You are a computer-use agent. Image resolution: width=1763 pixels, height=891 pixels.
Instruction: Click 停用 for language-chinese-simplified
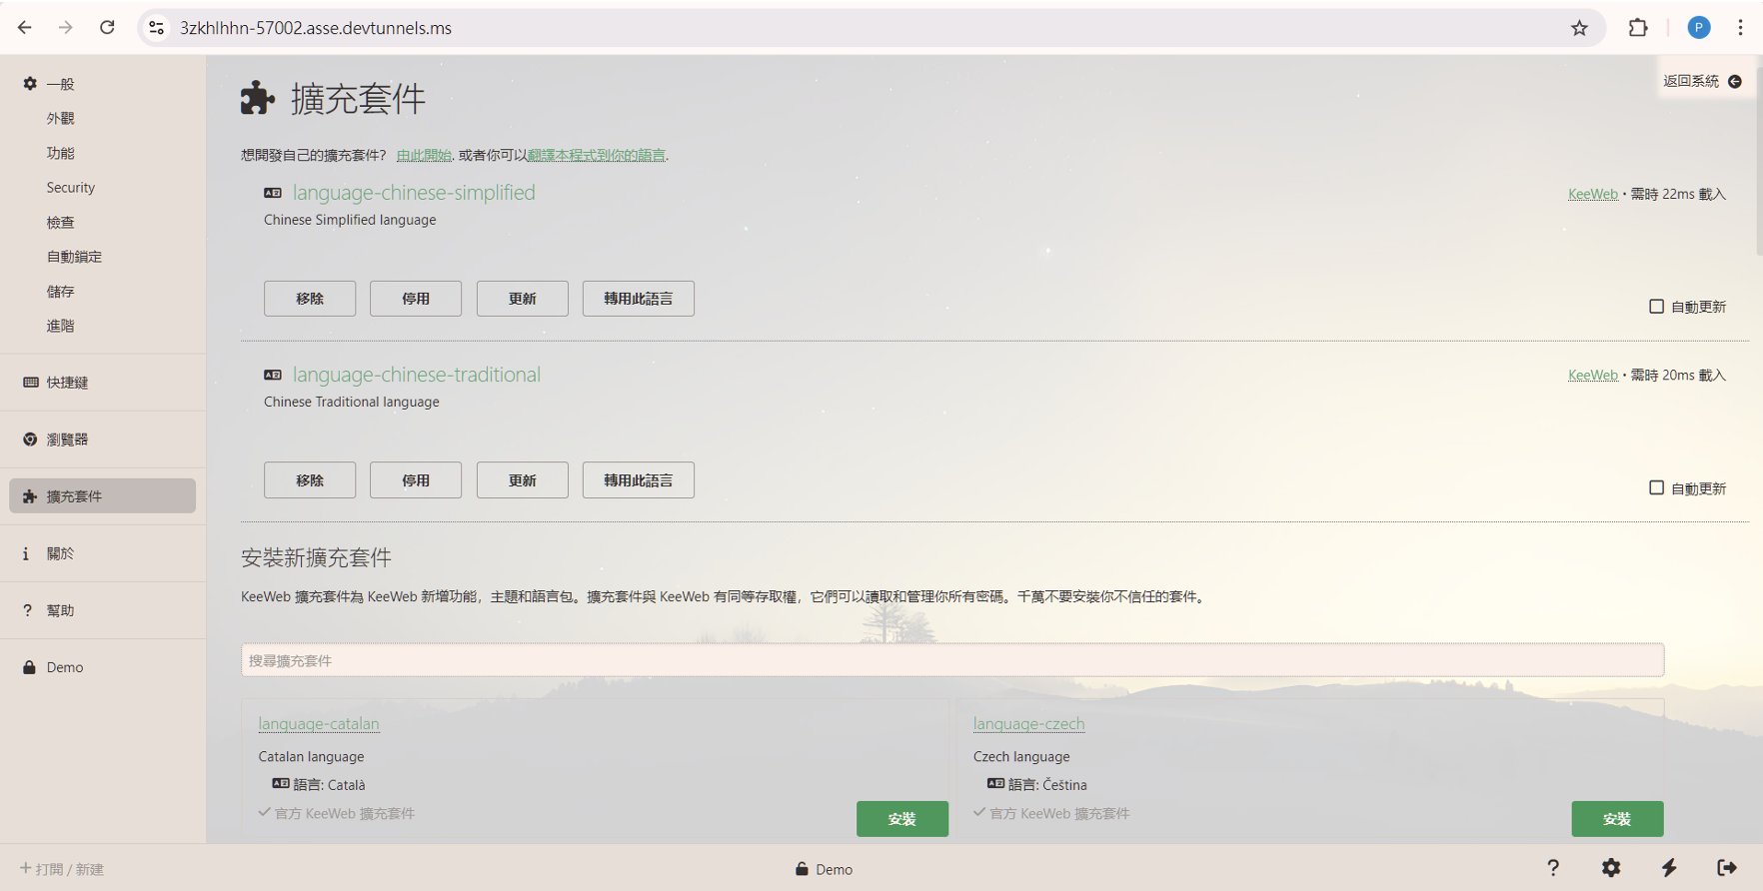pos(416,299)
